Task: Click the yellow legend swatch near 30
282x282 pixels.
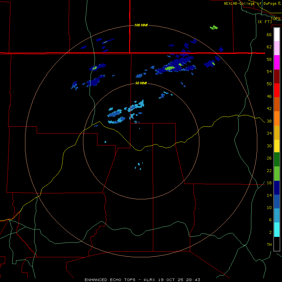Action: click(x=277, y=146)
